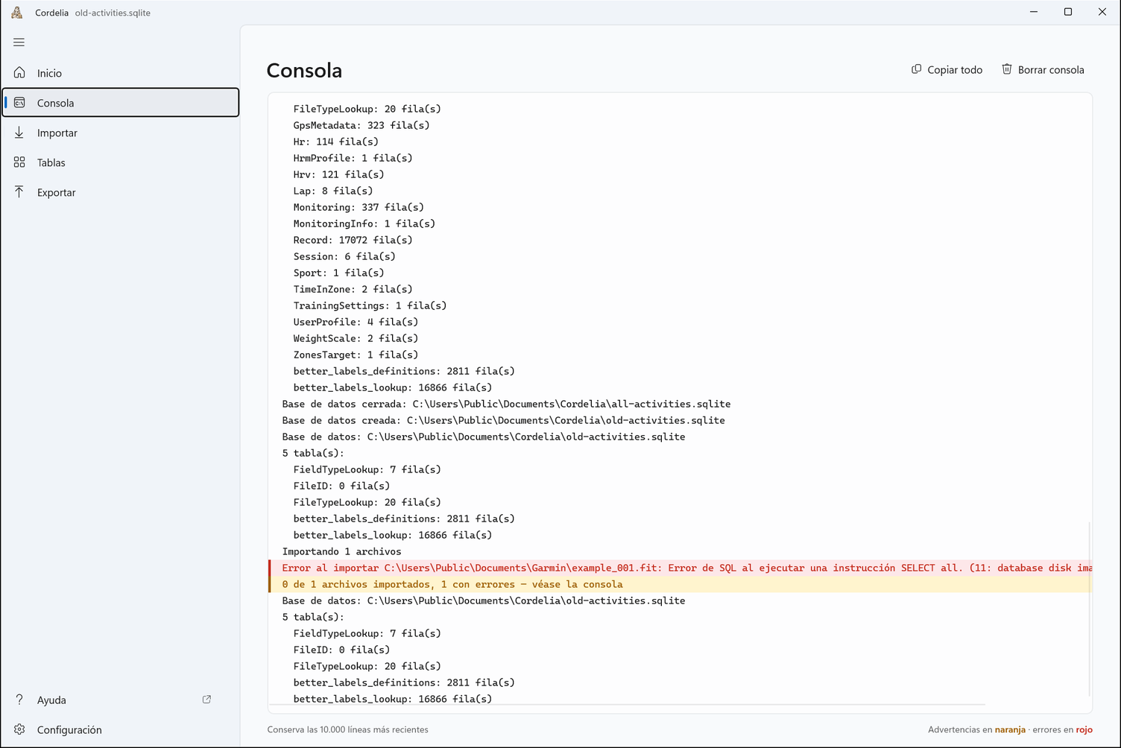Screen dimensions: 1121x748
Task: Click the Cordelia app icon in title bar
Action: pyautogui.click(x=17, y=13)
